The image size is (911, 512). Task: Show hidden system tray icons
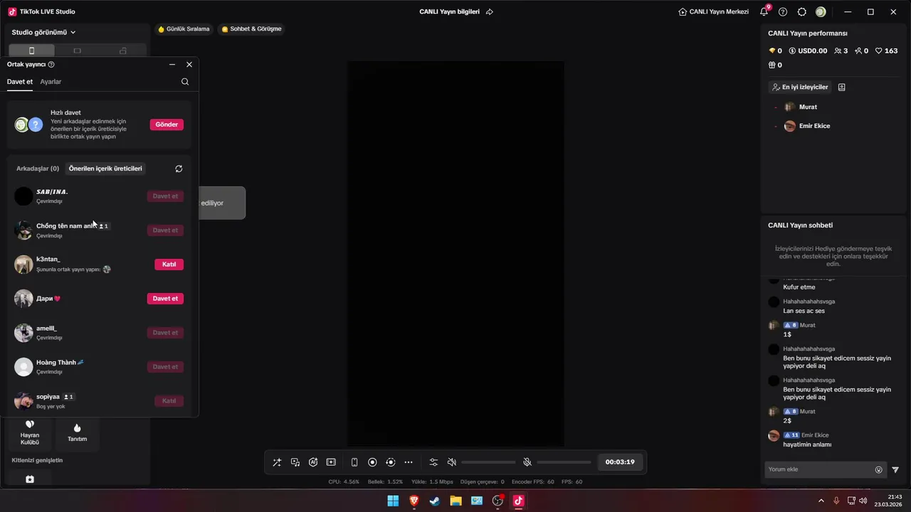click(821, 501)
